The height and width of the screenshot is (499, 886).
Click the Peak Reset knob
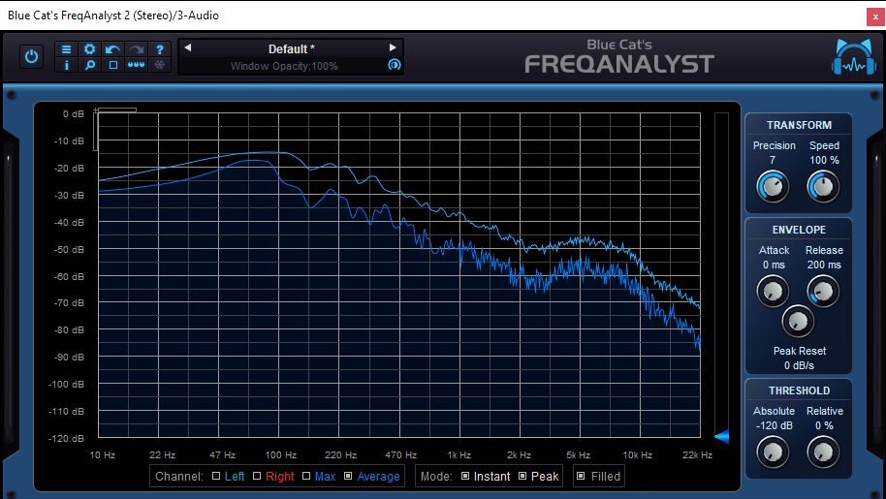coord(797,321)
